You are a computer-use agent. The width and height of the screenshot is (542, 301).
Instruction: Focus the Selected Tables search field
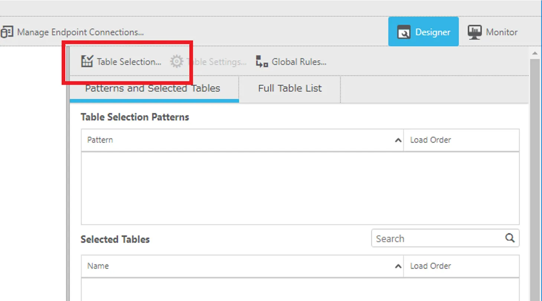(x=438, y=238)
